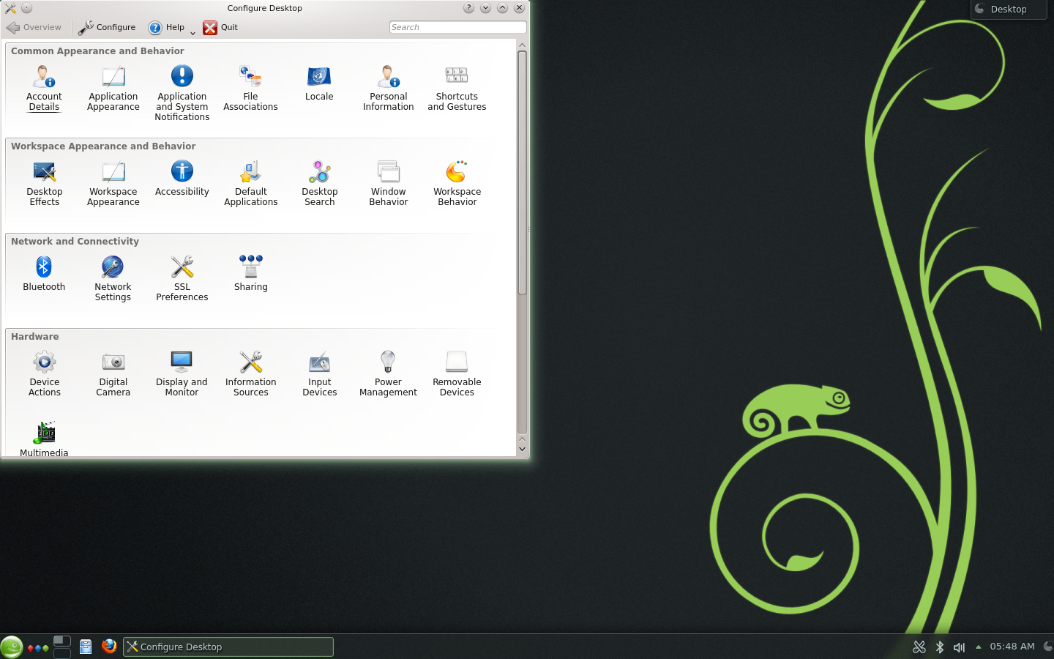Open Desktop Search settings
This screenshot has height=659, width=1054.
tap(319, 183)
